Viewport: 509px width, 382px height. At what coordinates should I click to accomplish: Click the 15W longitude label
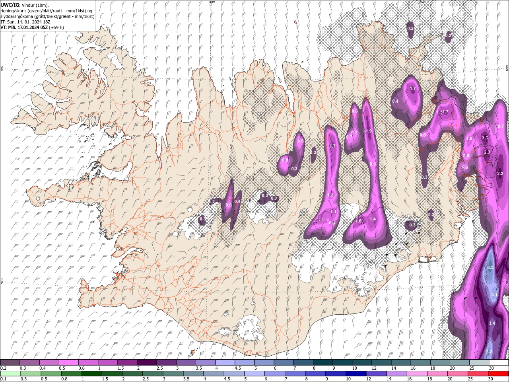pyautogui.click(x=421, y=2)
